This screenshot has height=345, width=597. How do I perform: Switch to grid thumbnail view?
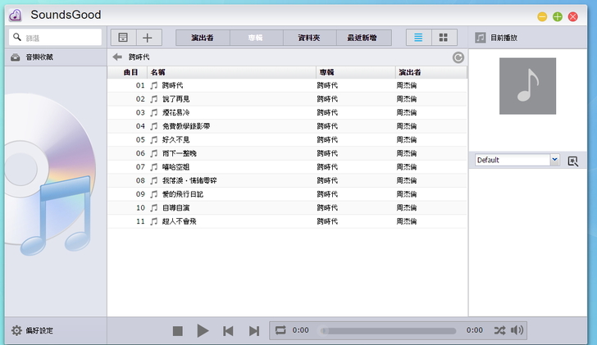(444, 38)
